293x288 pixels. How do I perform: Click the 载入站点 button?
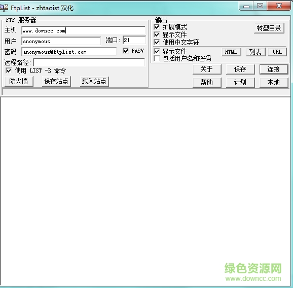click(x=94, y=81)
